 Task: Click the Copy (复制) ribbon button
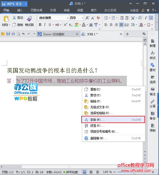[17, 25]
